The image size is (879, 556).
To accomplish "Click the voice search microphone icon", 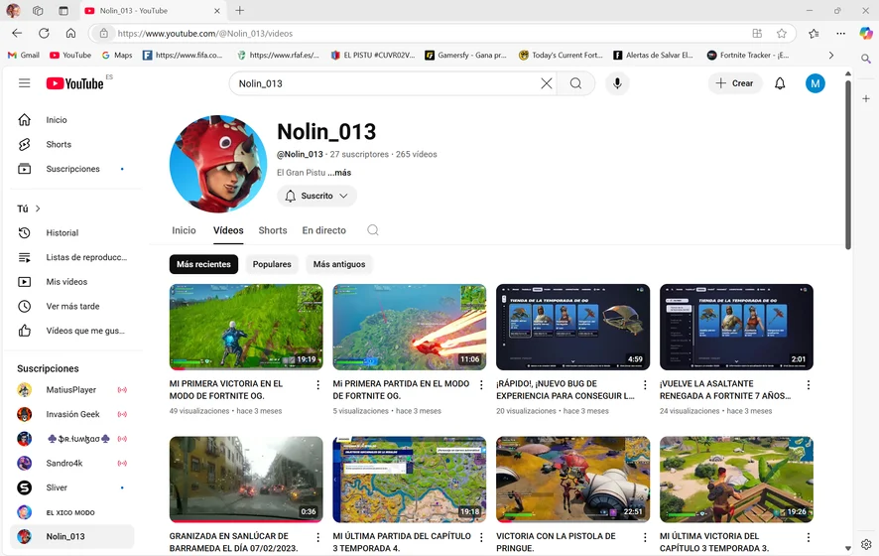I will (617, 83).
